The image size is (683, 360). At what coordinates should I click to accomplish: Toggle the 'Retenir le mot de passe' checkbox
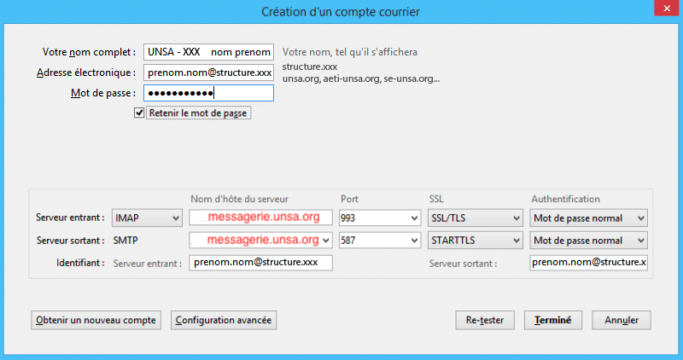(139, 113)
